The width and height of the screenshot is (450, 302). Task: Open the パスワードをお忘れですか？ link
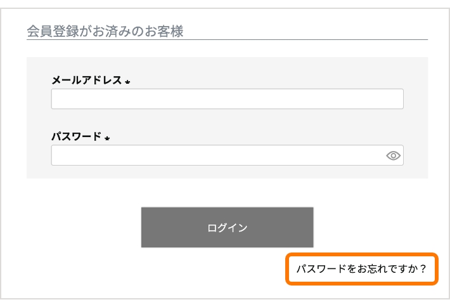[361, 270]
